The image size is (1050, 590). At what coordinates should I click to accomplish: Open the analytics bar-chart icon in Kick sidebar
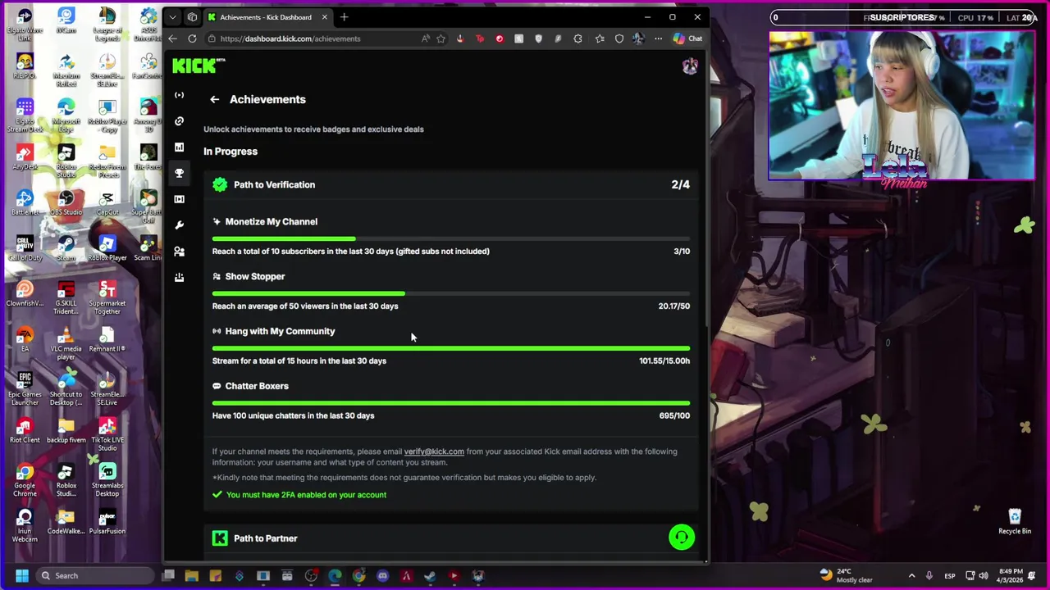(179, 147)
